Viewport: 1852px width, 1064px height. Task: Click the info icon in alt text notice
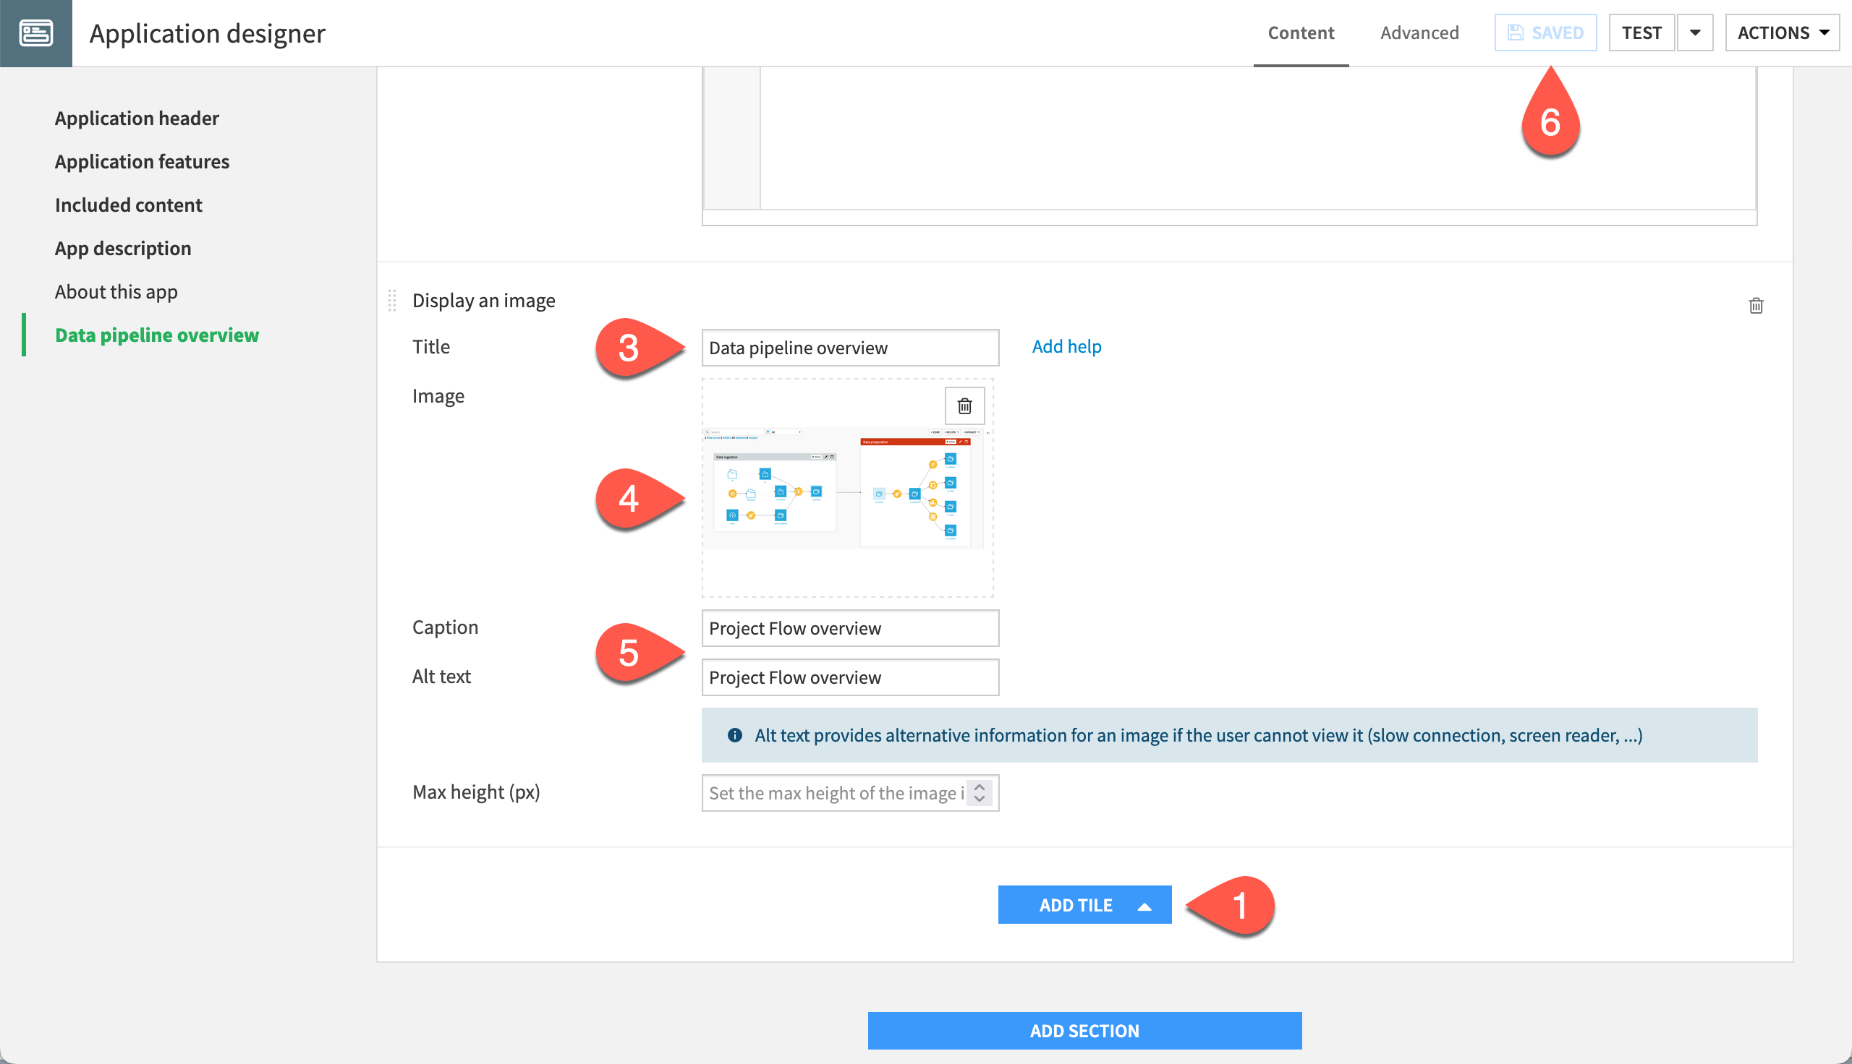tap(735, 735)
